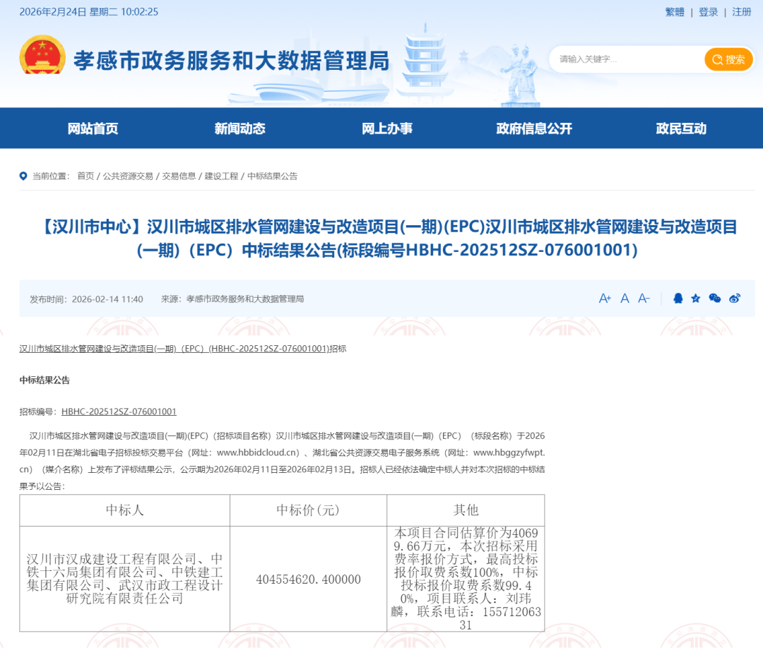Click the keyword search input field
The image size is (763, 655).
(x=629, y=59)
